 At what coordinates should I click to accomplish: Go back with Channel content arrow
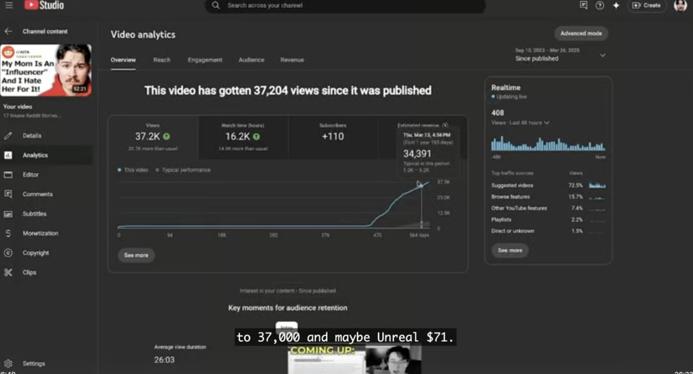pos(8,31)
